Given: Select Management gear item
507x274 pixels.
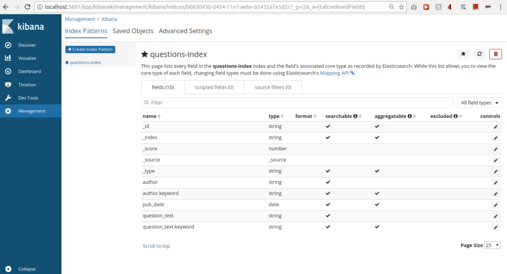Looking at the screenshot, I should (30, 111).
